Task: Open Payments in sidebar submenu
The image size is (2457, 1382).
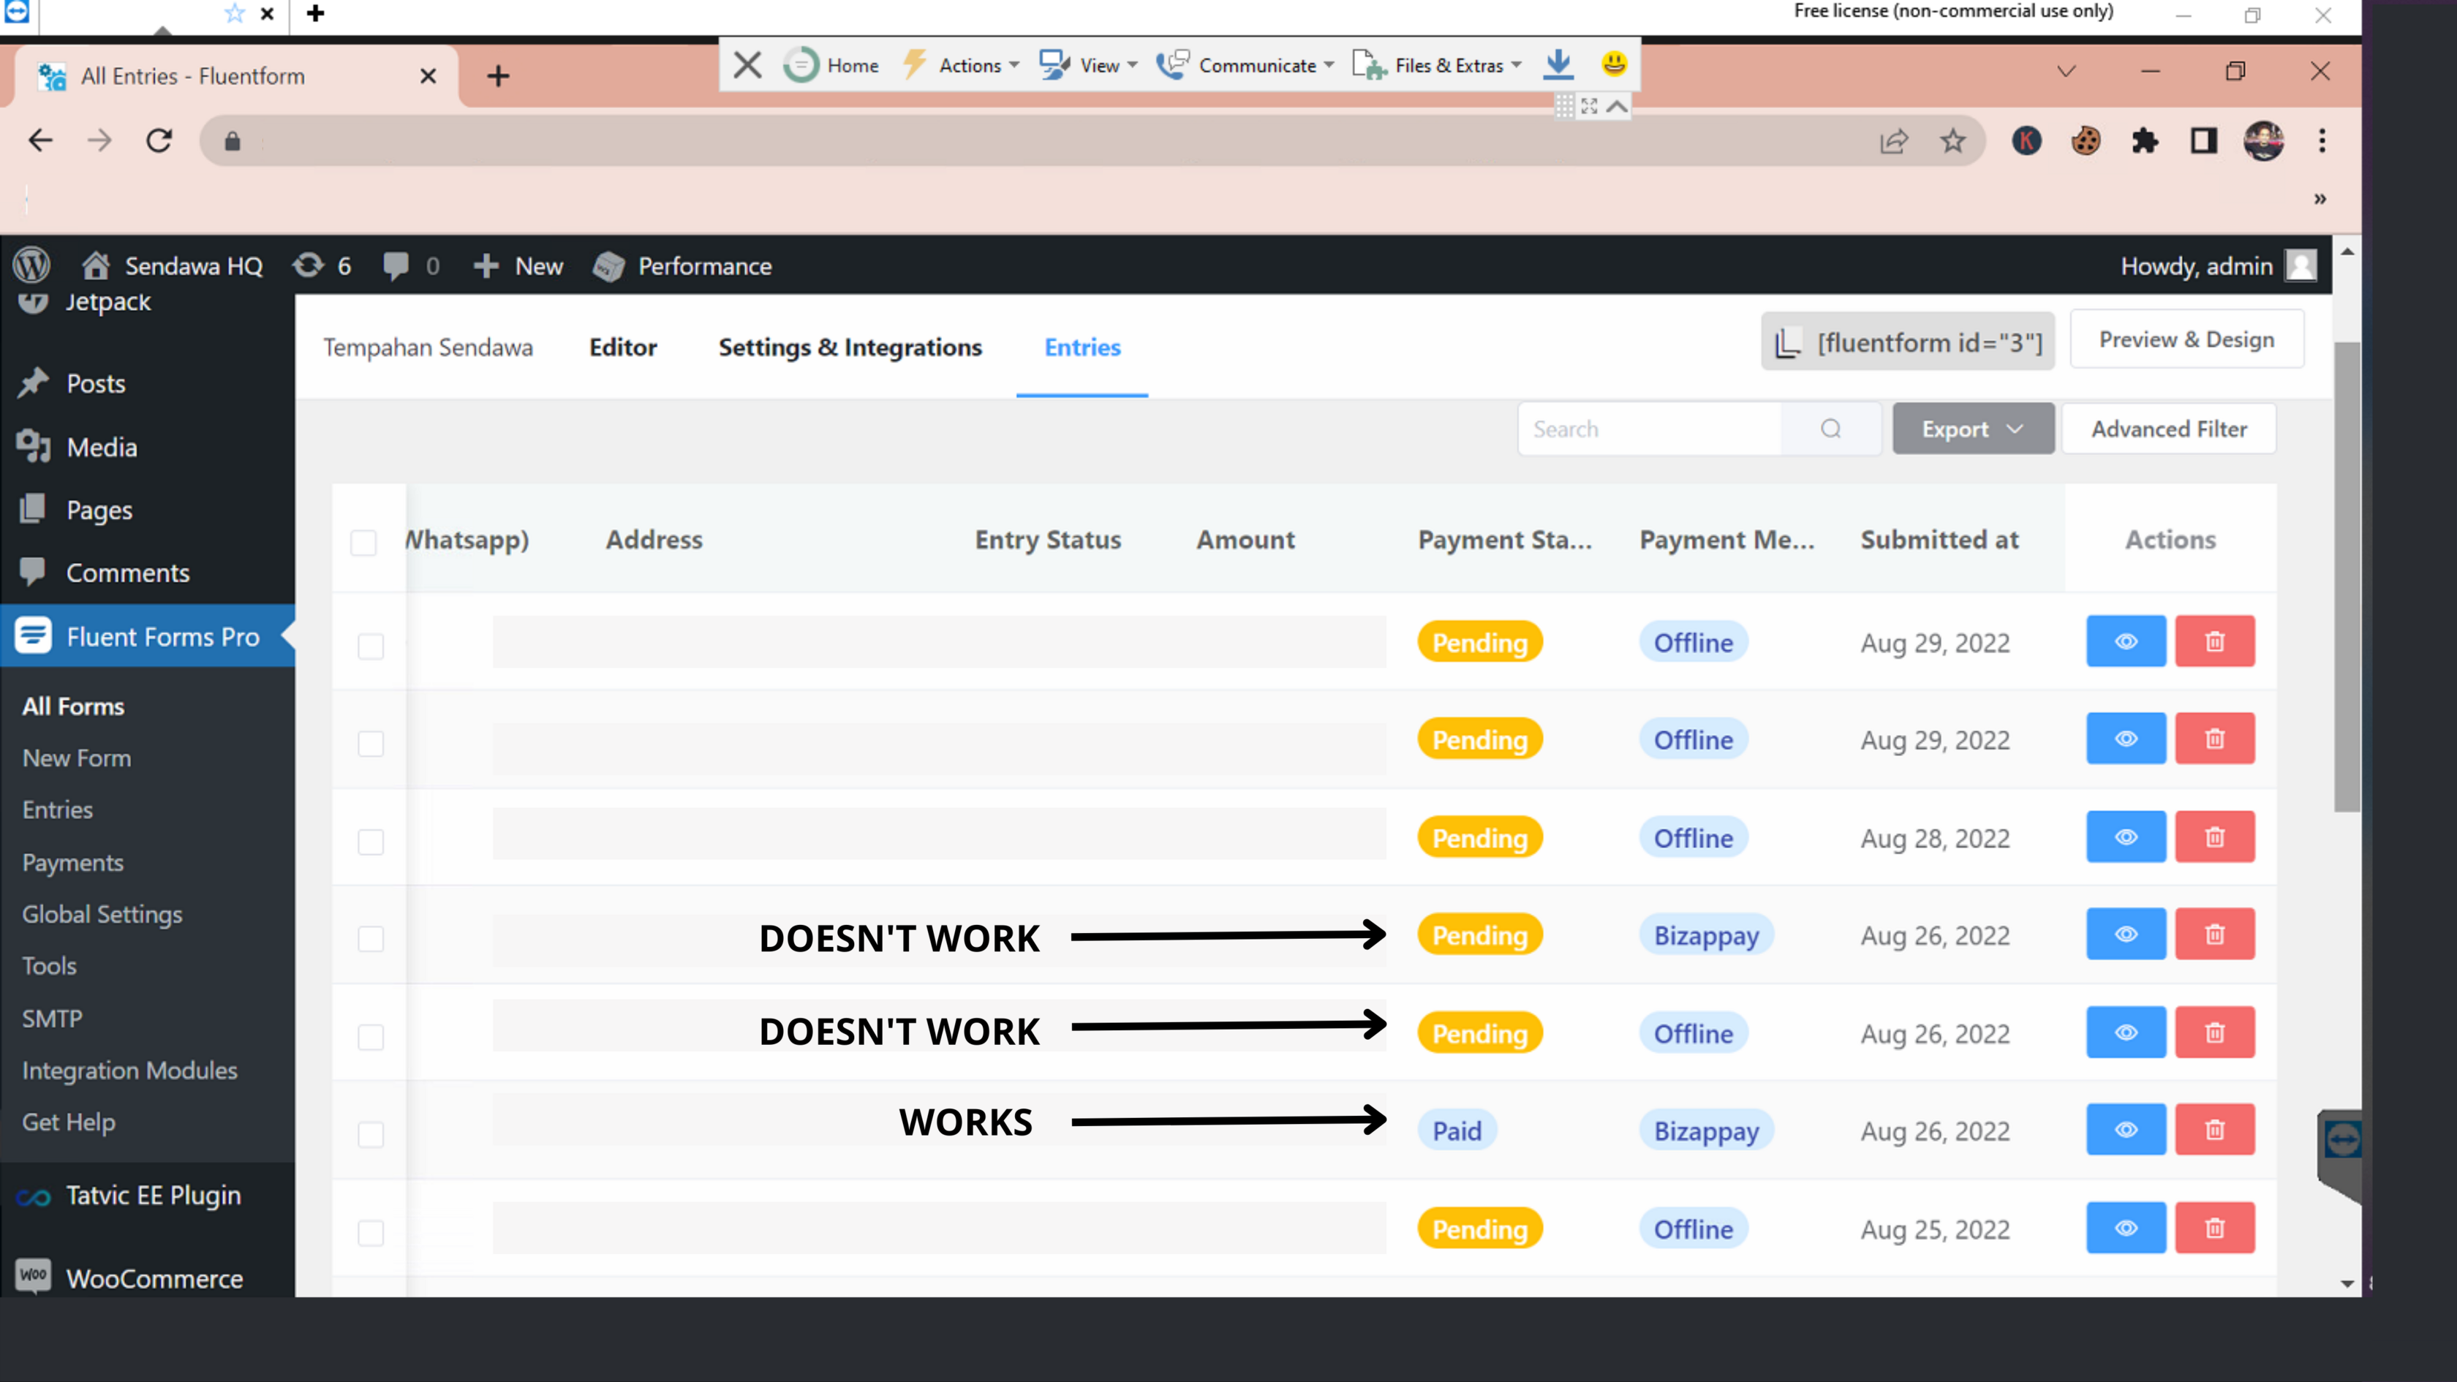Action: point(73,862)
